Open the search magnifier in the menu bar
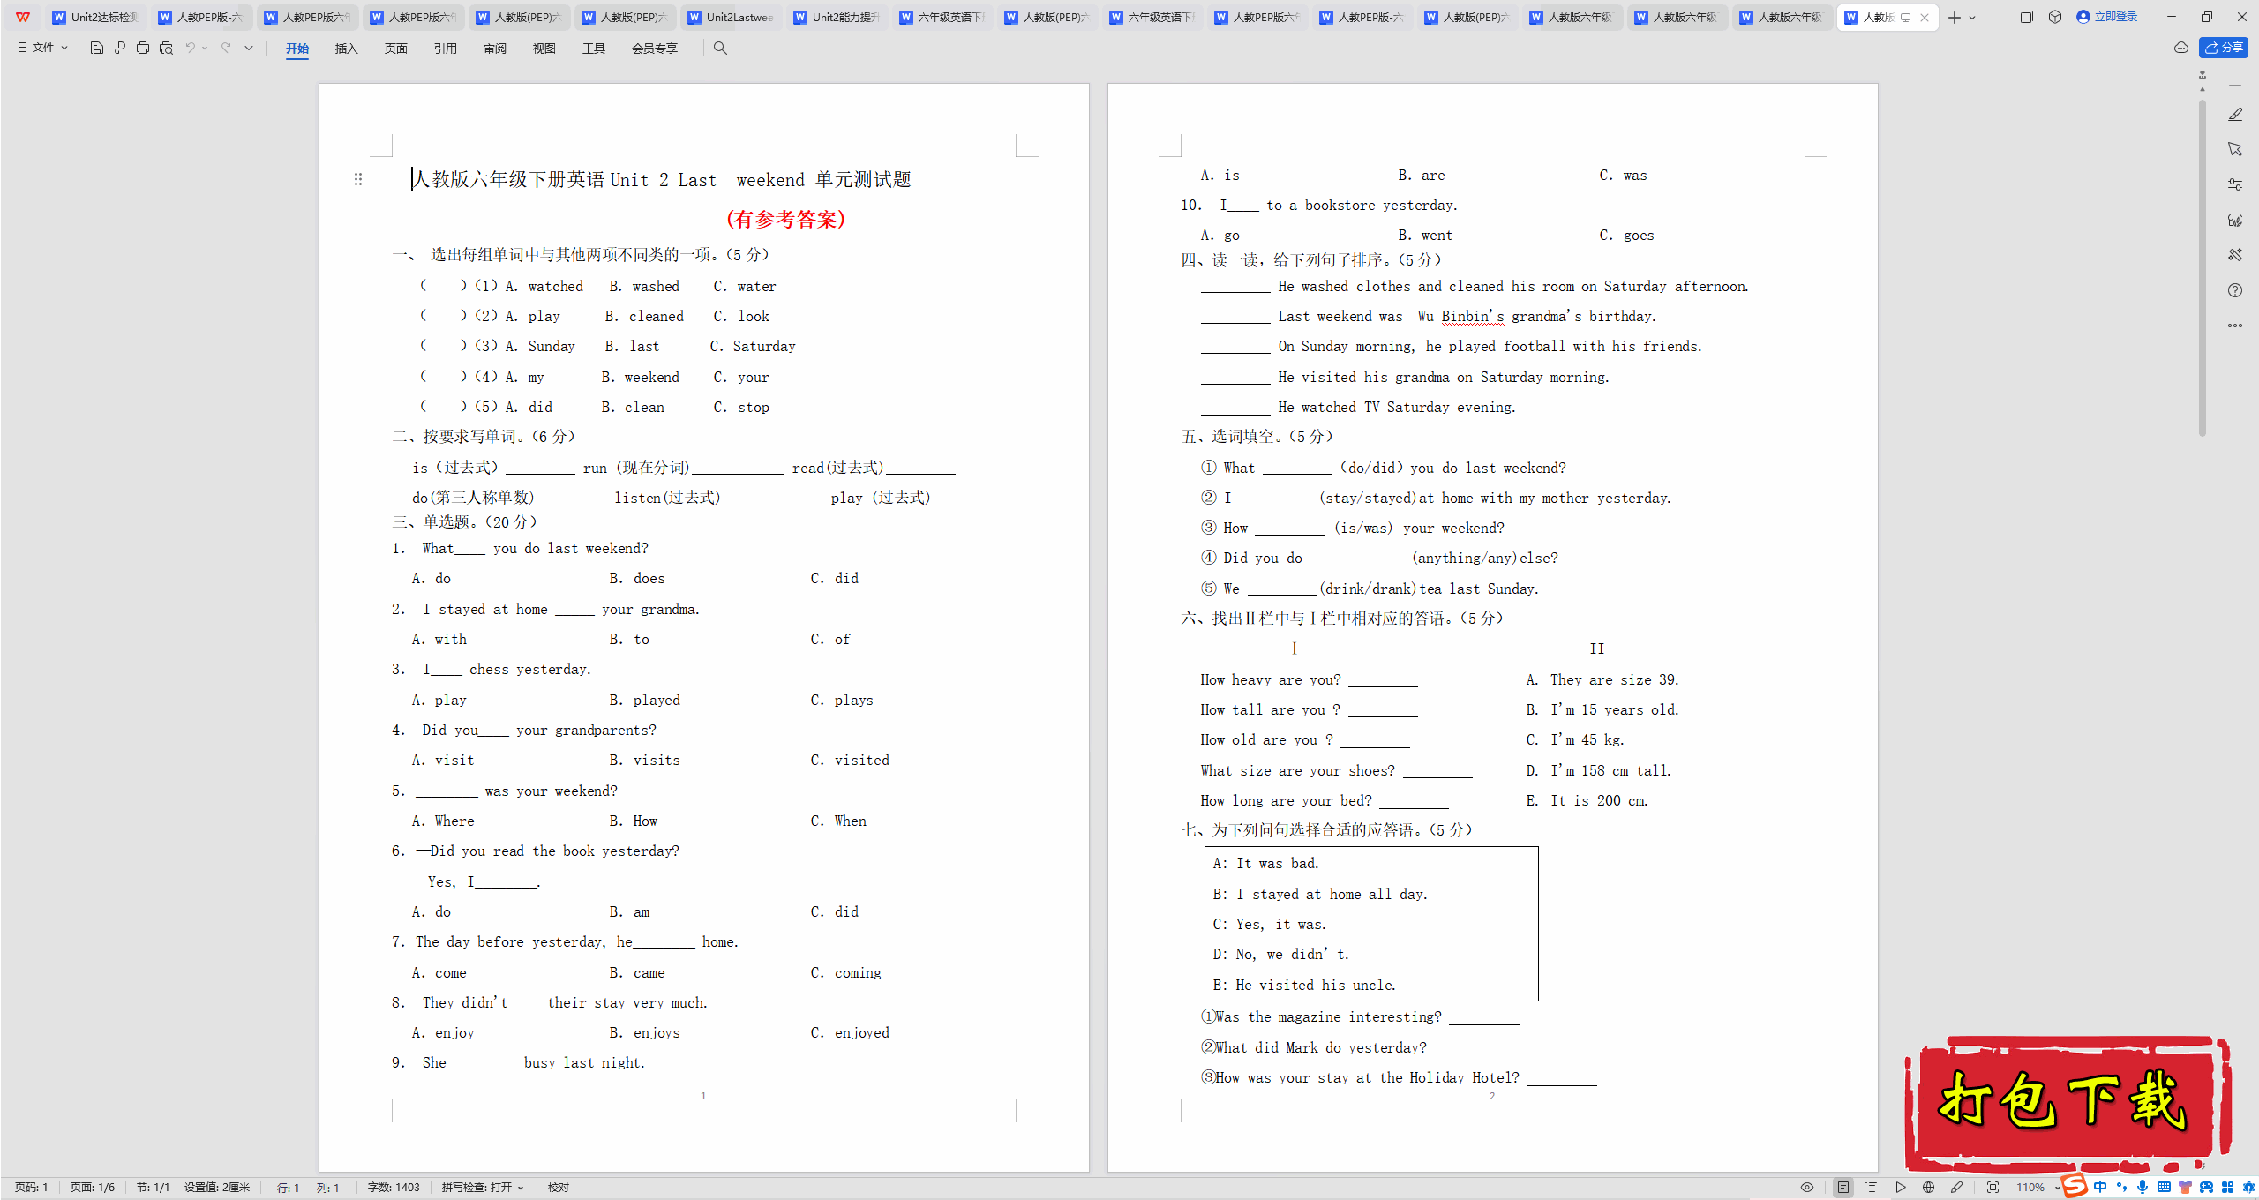Image resolution: width=2259 pixels, height=1200 pixels. point(720,48)
